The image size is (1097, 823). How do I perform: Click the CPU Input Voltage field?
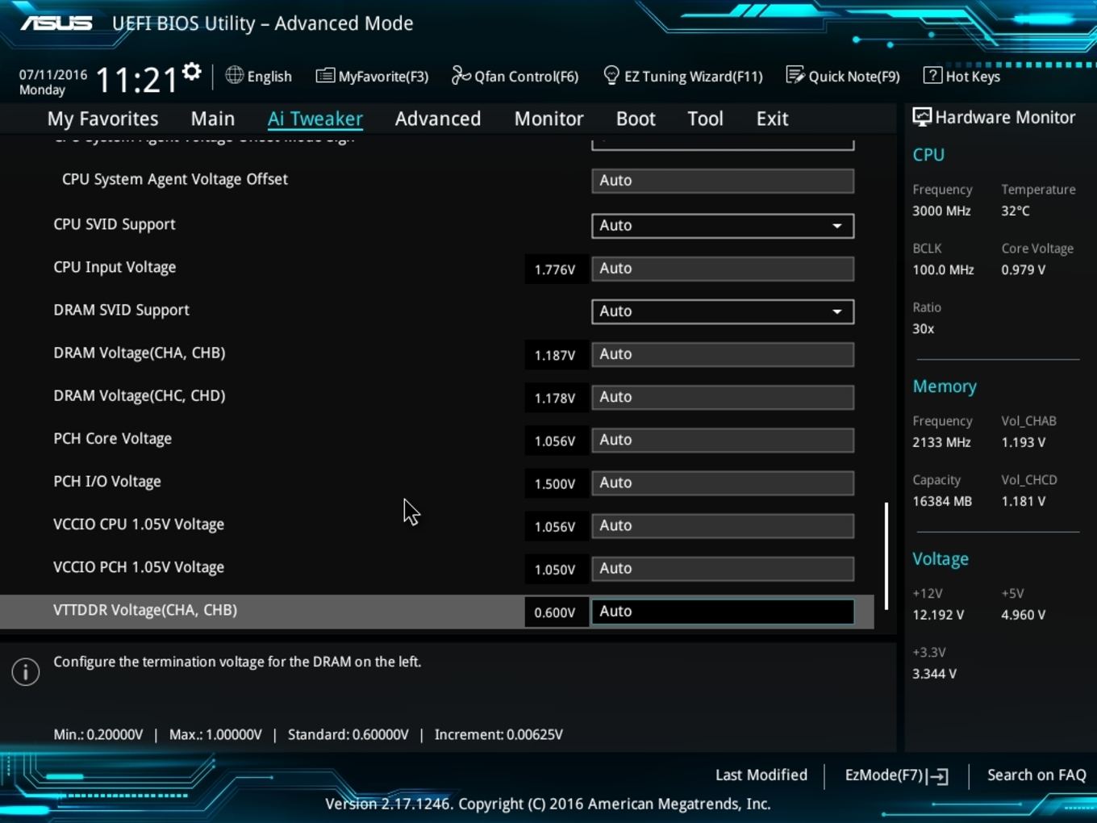[723, 269]
